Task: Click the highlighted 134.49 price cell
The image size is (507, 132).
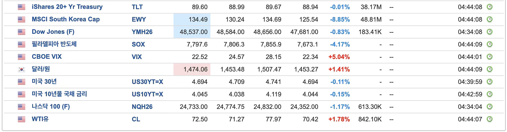Action: point(192,20)
